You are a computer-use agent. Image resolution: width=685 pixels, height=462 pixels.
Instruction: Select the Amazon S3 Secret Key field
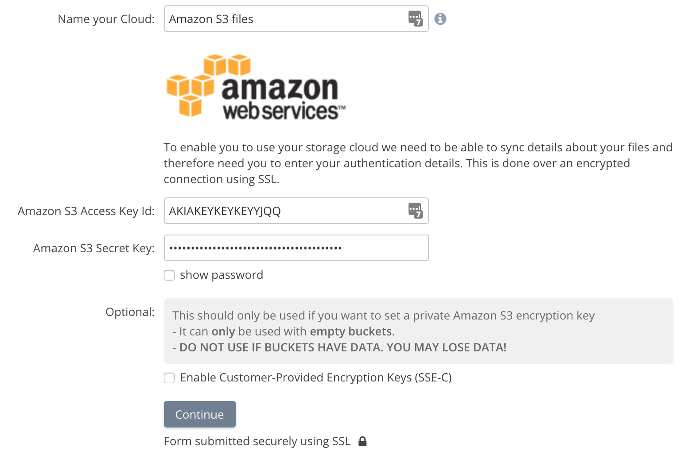coord(296,248)
